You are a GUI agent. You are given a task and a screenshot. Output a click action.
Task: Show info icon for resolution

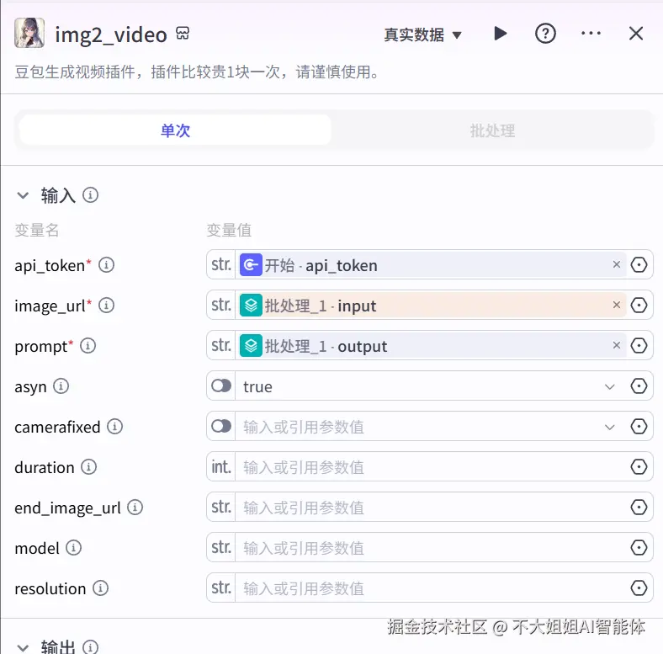click(101, 588)
